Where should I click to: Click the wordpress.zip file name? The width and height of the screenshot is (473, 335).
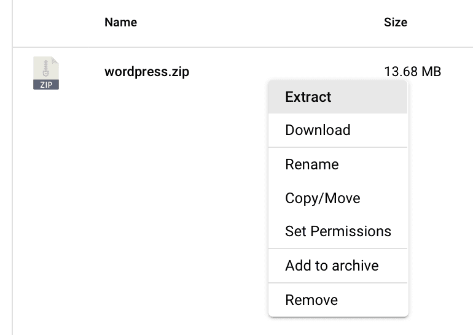147,72
